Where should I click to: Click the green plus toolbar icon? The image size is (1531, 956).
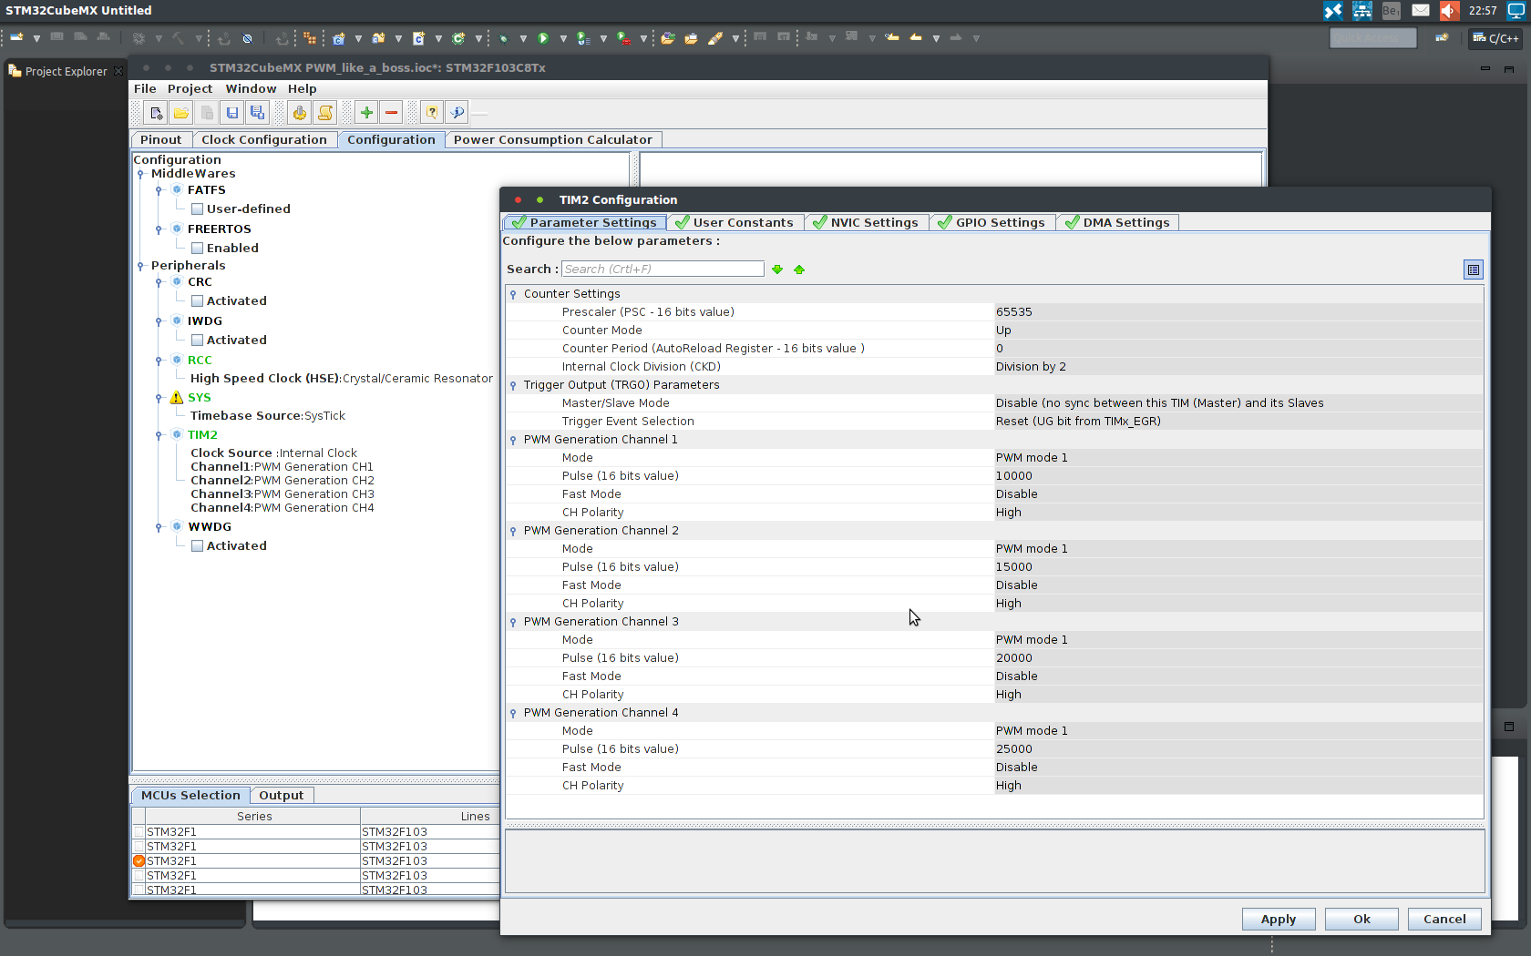pyautogui.click(x=366, y=113)
